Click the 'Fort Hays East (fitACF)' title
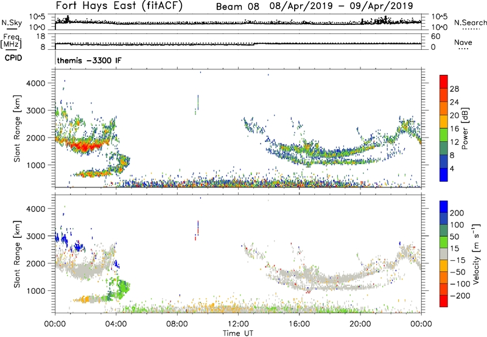 (119, 5)
